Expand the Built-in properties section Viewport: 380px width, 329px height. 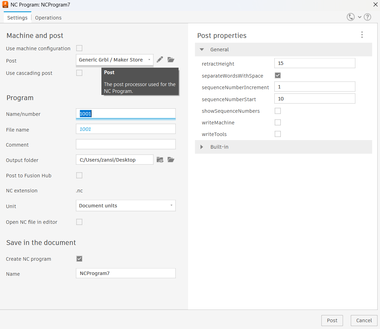click(202, 147)
